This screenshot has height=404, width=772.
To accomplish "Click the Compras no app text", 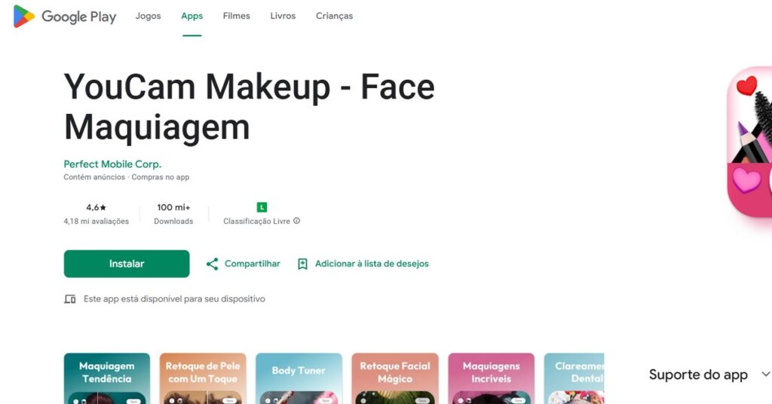I will (x=161, y=177).
